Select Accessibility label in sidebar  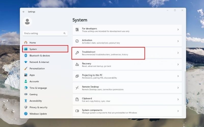pyautogui.click(x=36, y=101)
